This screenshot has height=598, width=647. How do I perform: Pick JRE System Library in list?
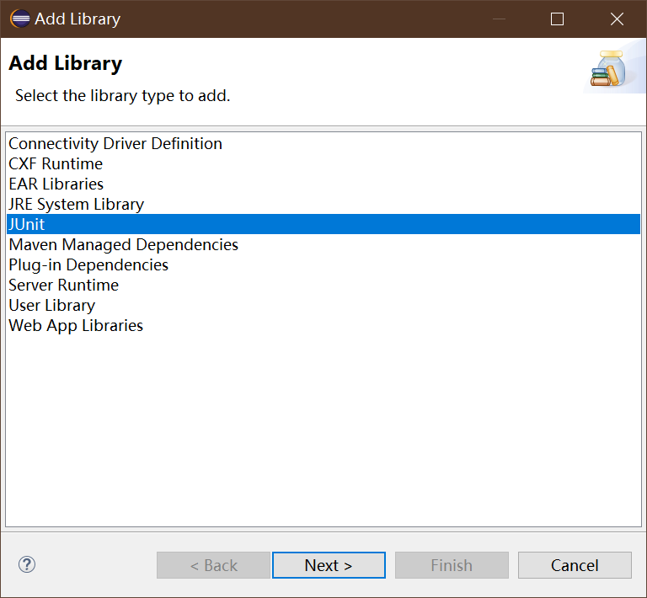pos(76,204)
